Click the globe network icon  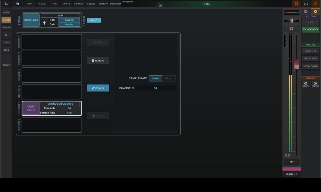[x=306, y=12]
